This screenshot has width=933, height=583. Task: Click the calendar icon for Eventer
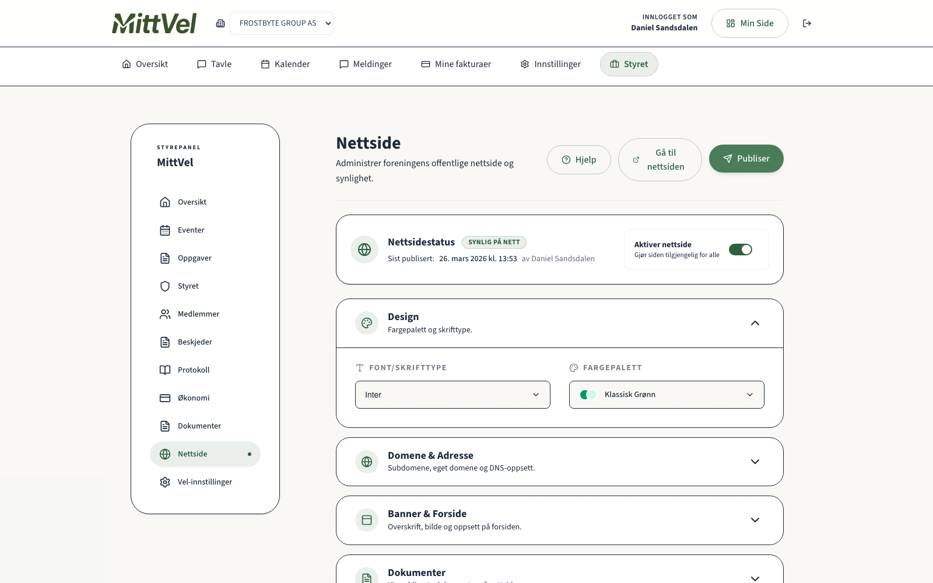click(165, 230)
